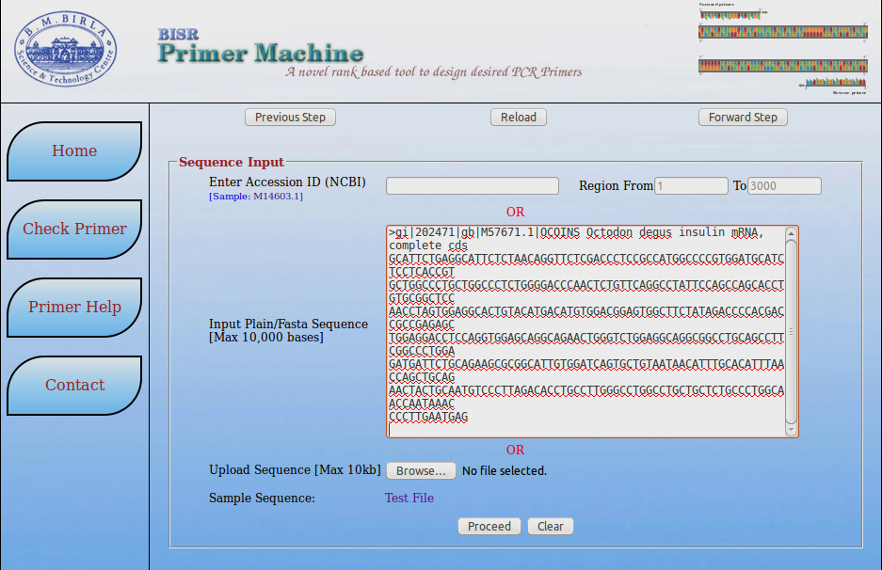Click the novel rank based tool tagline
882x570 pixels.
point(434,71)
